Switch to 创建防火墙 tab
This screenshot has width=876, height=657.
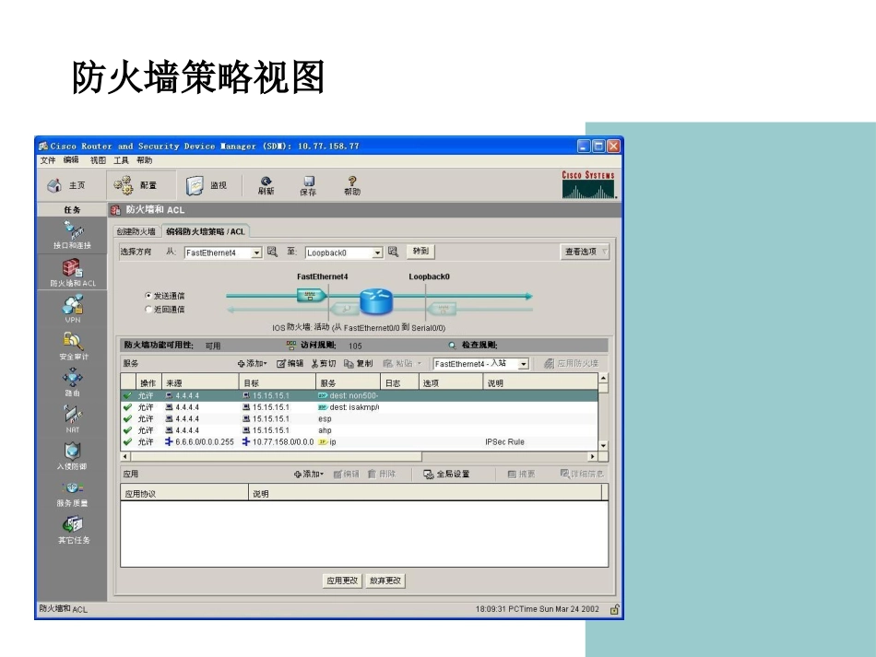[x=136, y=231]
